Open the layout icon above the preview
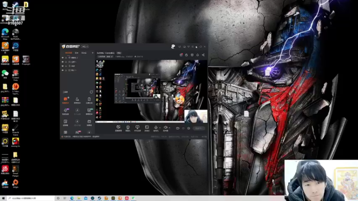 click(192, 55)
